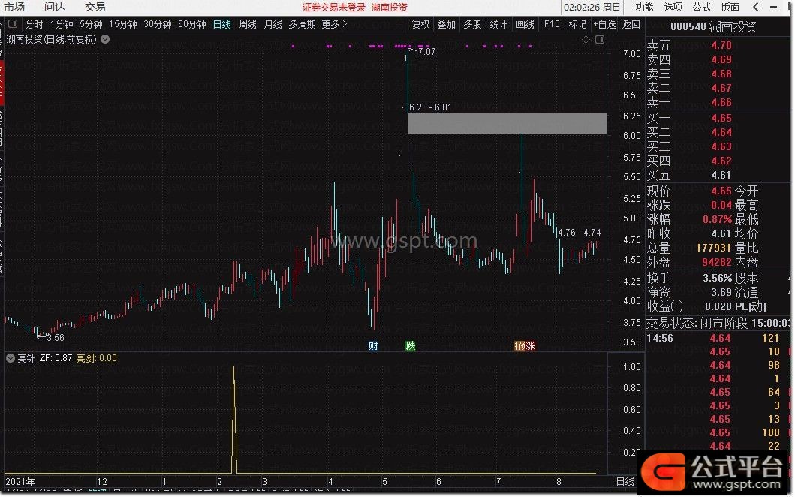This screenshot has height=497, width=795.
Task: Click the red 湖南投资 title in the top bar
Action: (x=390, y=7)
